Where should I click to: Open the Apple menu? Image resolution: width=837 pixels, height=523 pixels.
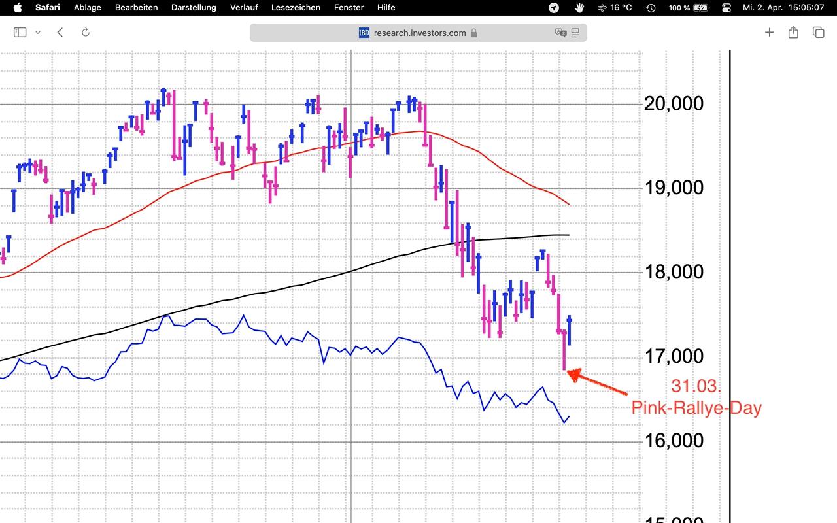pos(18,7)
